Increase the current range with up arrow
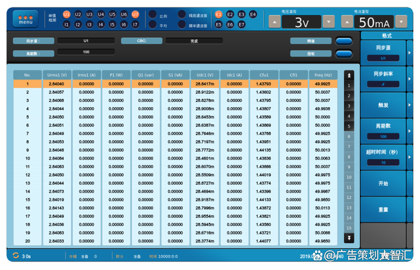 click(x=347, y=22)
